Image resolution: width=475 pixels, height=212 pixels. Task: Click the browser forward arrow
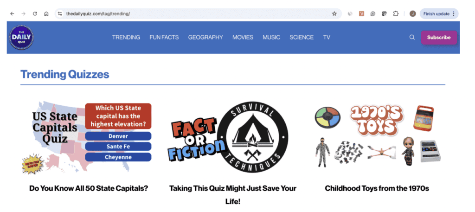23,13
